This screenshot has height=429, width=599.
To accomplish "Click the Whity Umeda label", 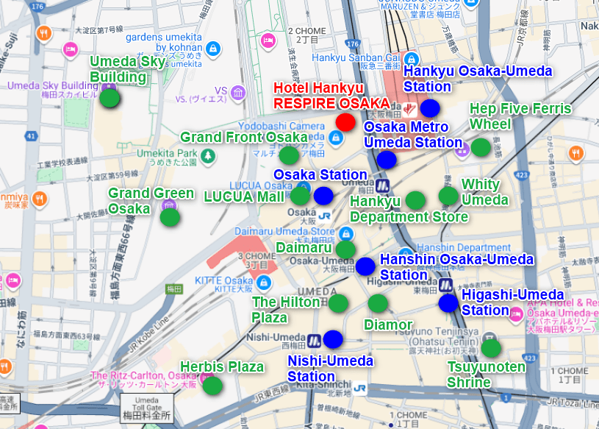I will [x=485, y=192].
